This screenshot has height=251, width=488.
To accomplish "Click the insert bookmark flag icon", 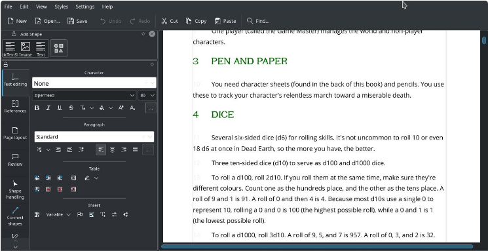I will tap(80, 214).
